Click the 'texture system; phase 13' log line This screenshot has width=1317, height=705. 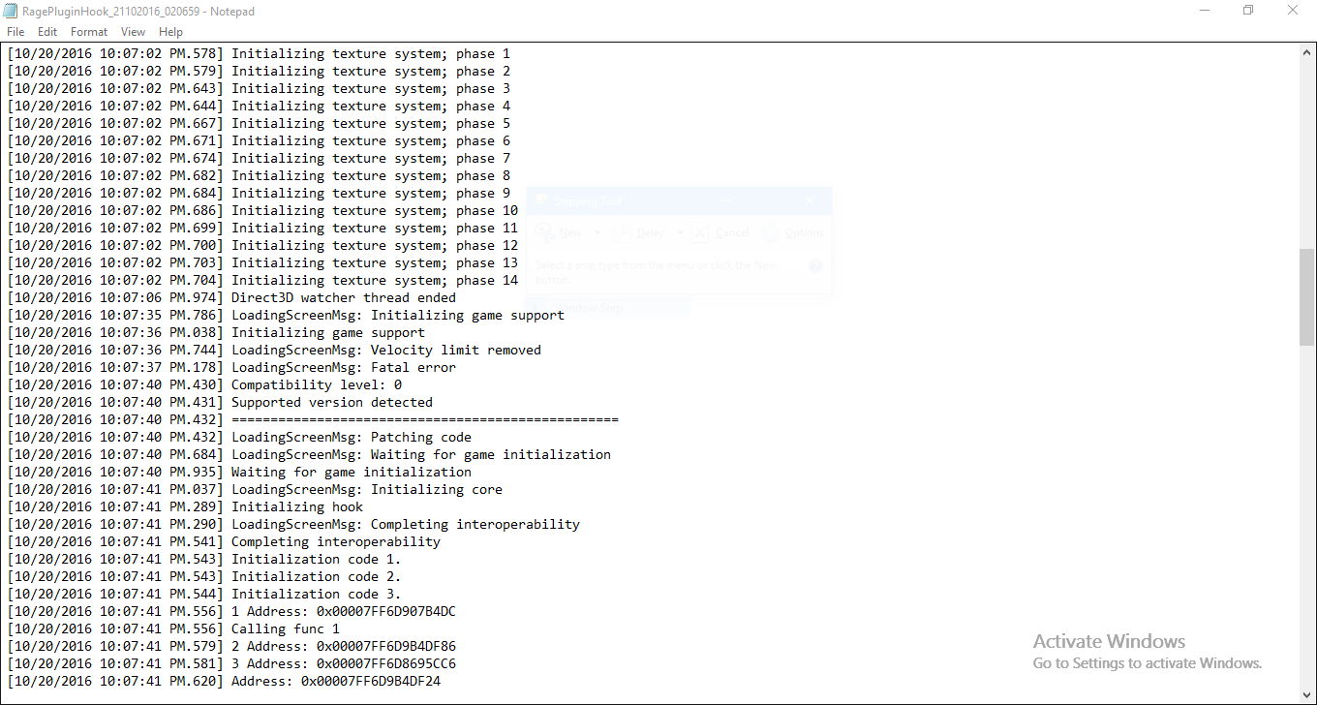(x=262, y=263)
